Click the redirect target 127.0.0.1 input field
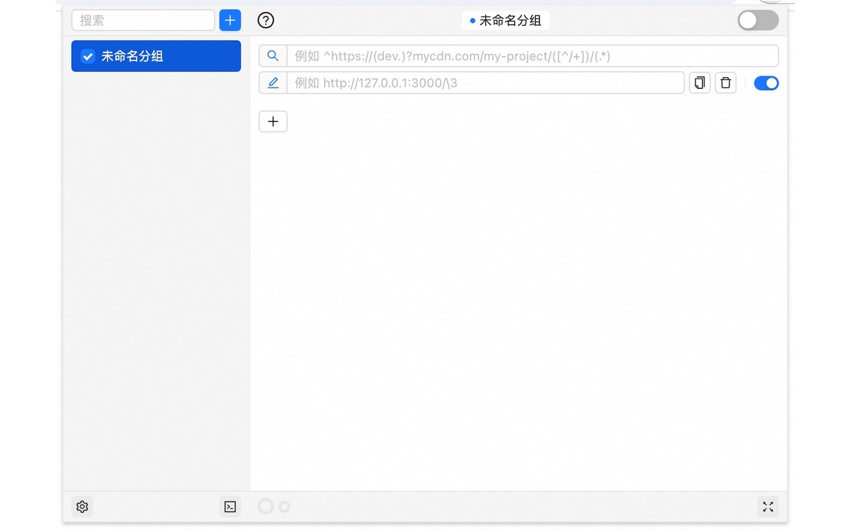The width and height of the screenshot is (851, 531). coord(485,83)
